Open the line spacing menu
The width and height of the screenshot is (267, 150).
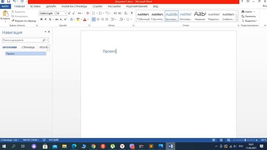(113, 20)
